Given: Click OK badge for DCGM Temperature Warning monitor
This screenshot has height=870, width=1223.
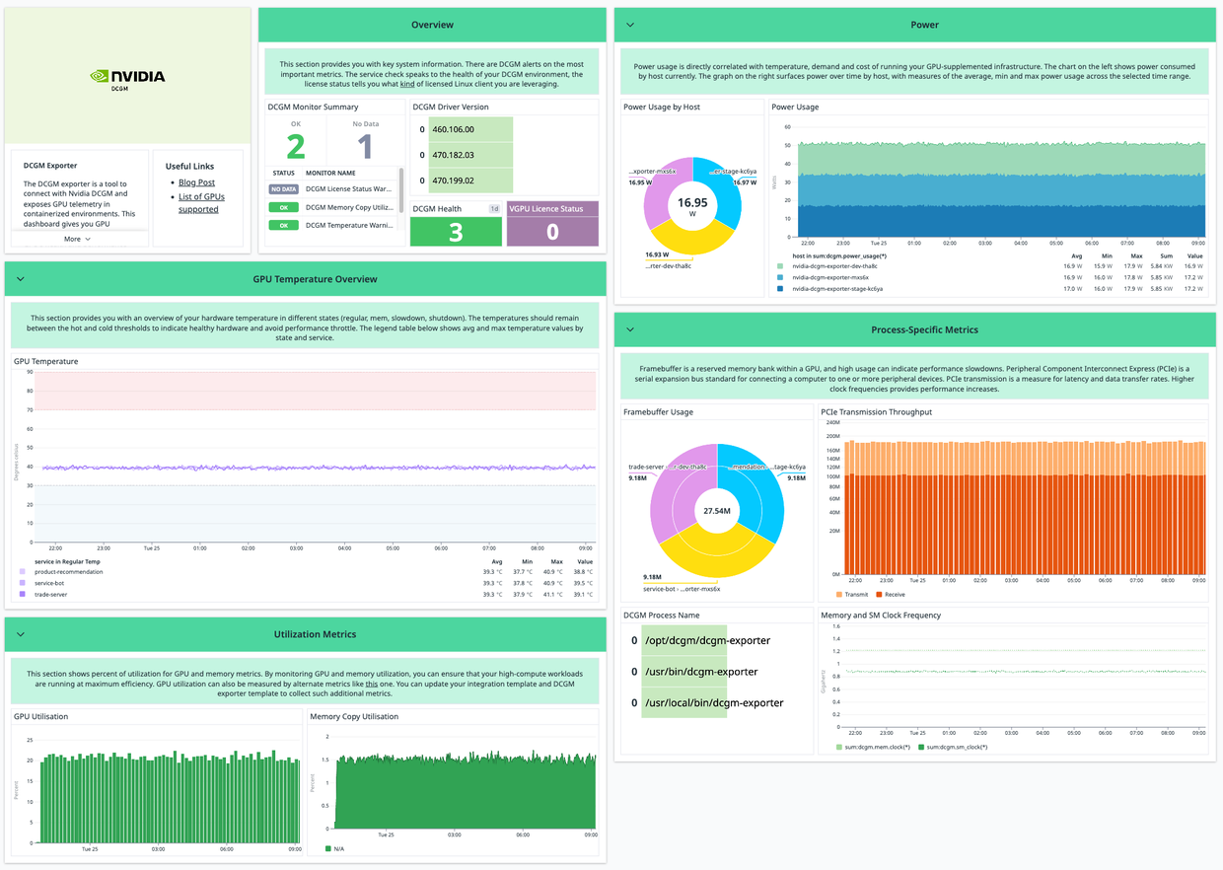Looking at the screenshot, I should tap(284, 225).
